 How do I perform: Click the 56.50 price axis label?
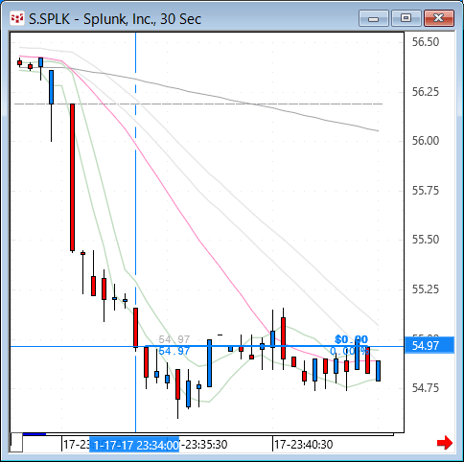(x=425, y=42)
